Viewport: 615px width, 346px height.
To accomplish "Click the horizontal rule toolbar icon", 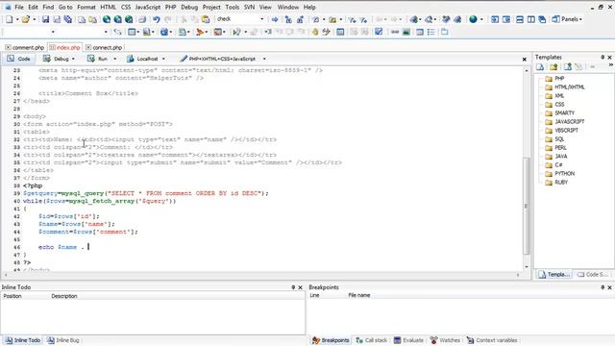I will click(395, 32).
